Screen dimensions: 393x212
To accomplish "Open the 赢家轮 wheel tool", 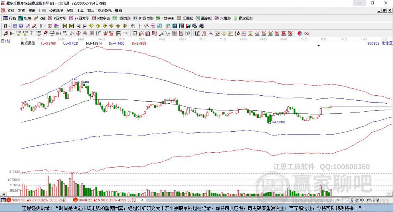I will click(203, 18).
